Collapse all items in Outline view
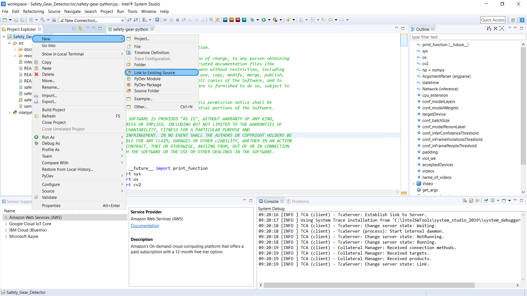Viewport: 527px width, 296px height. [x=496, y=28]
